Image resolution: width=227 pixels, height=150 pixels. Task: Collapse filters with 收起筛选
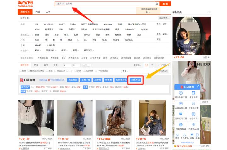pyautogui.click(x=164, y=18)
